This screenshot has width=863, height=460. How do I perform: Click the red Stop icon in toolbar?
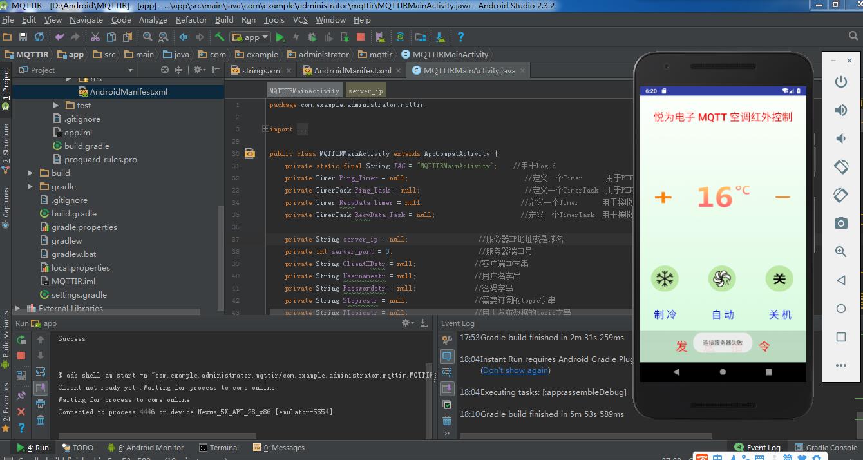tap(361, 37)
